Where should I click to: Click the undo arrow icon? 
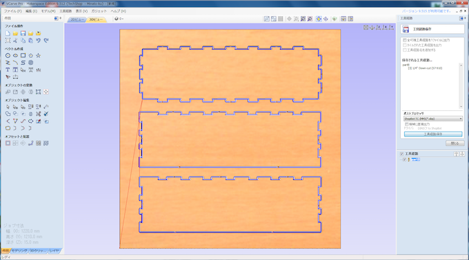pyautogui.click(x=39, y=41)
